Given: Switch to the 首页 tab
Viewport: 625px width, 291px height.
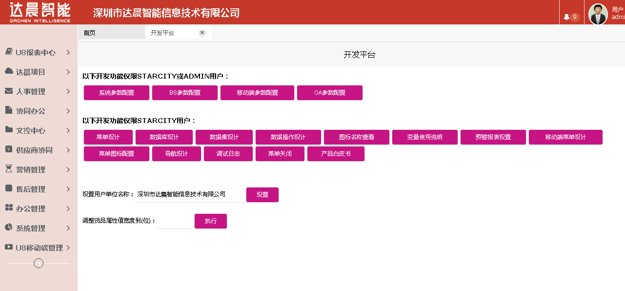Looking at the screenshot, I should [112, 33].
